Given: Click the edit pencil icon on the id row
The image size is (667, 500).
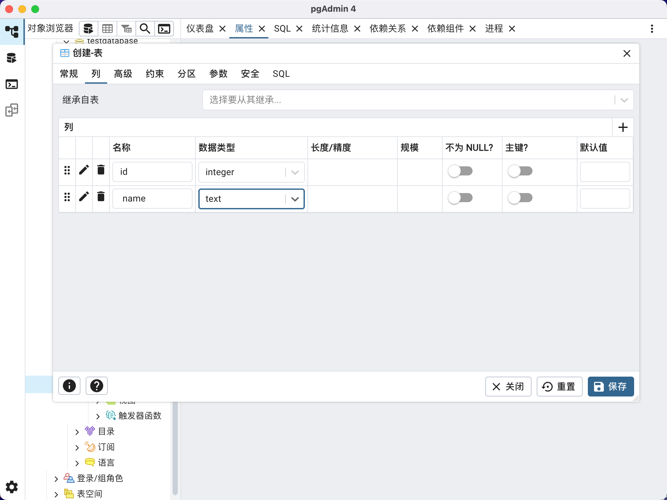Looking at the screenshot, I should point(84,170).
